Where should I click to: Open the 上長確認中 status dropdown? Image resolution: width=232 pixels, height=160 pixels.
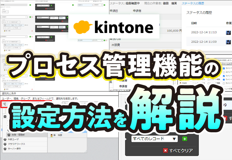pyautogui.click(x=14, y=17)
